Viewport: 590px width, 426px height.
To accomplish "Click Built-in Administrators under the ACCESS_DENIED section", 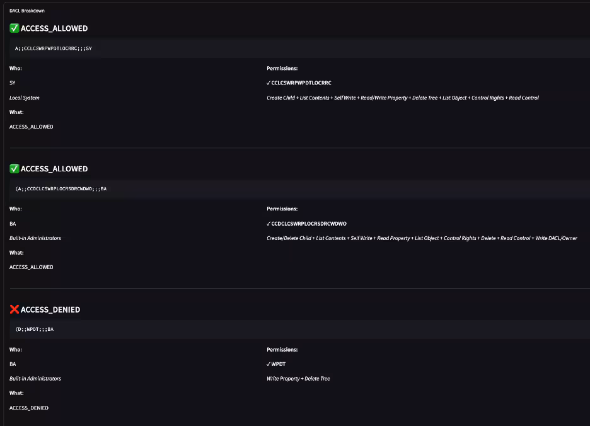I will click(x=35, y=379).
